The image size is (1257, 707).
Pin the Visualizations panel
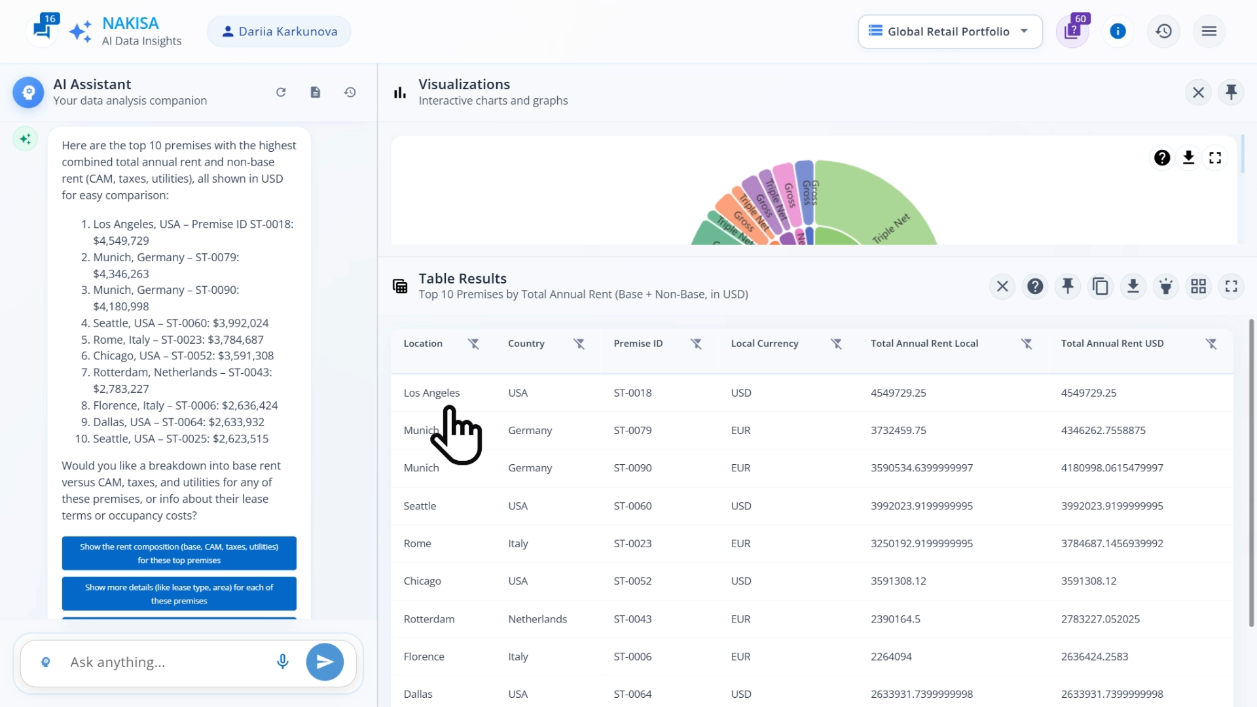[1231, 92]
